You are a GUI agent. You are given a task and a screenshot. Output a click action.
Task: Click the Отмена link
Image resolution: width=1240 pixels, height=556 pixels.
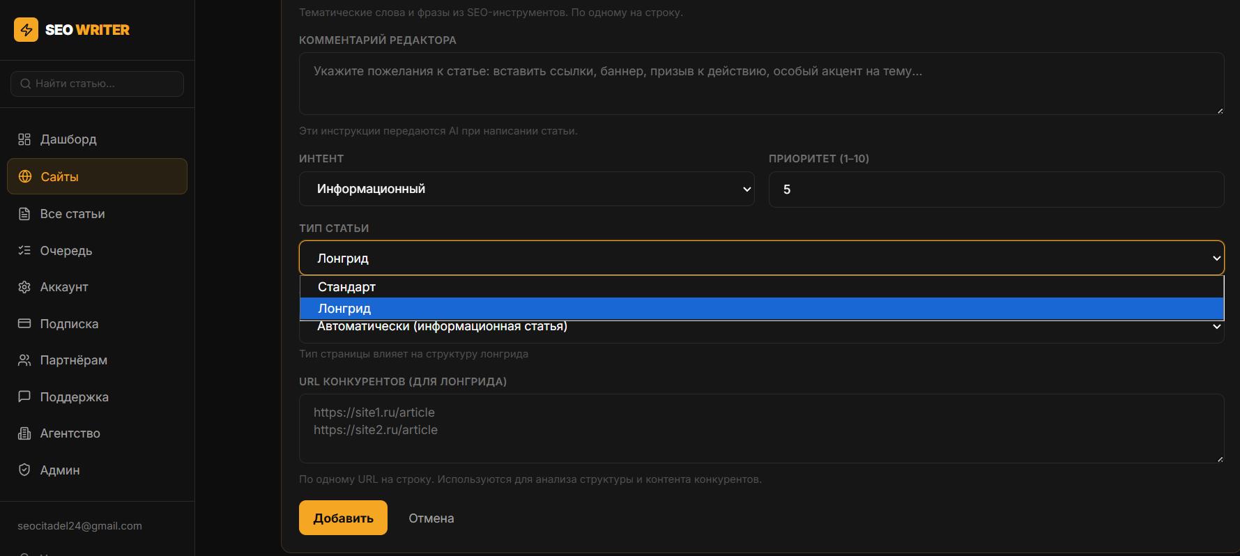pos(431,518)
